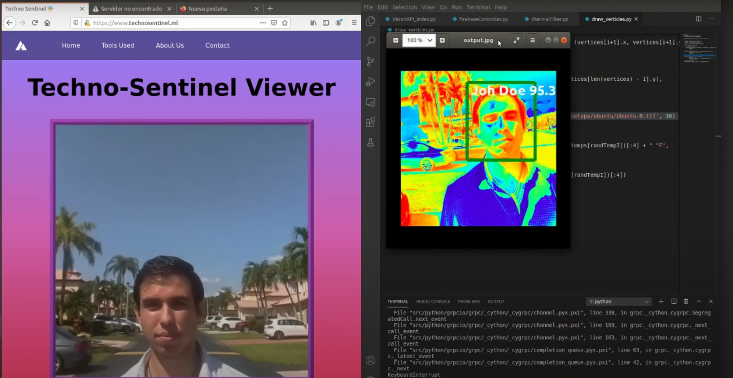This screenshot has width=733, height=378.
Task: Open the Tools Used page link
Action: pos(118,45)
